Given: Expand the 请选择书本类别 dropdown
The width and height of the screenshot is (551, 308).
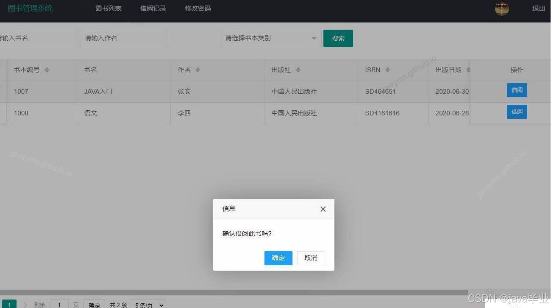Looking at the screenshot, I should [x=271, y=38].
